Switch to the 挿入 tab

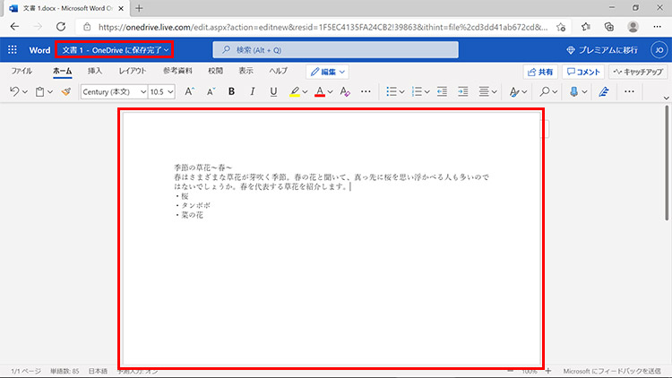coord(94,71)
